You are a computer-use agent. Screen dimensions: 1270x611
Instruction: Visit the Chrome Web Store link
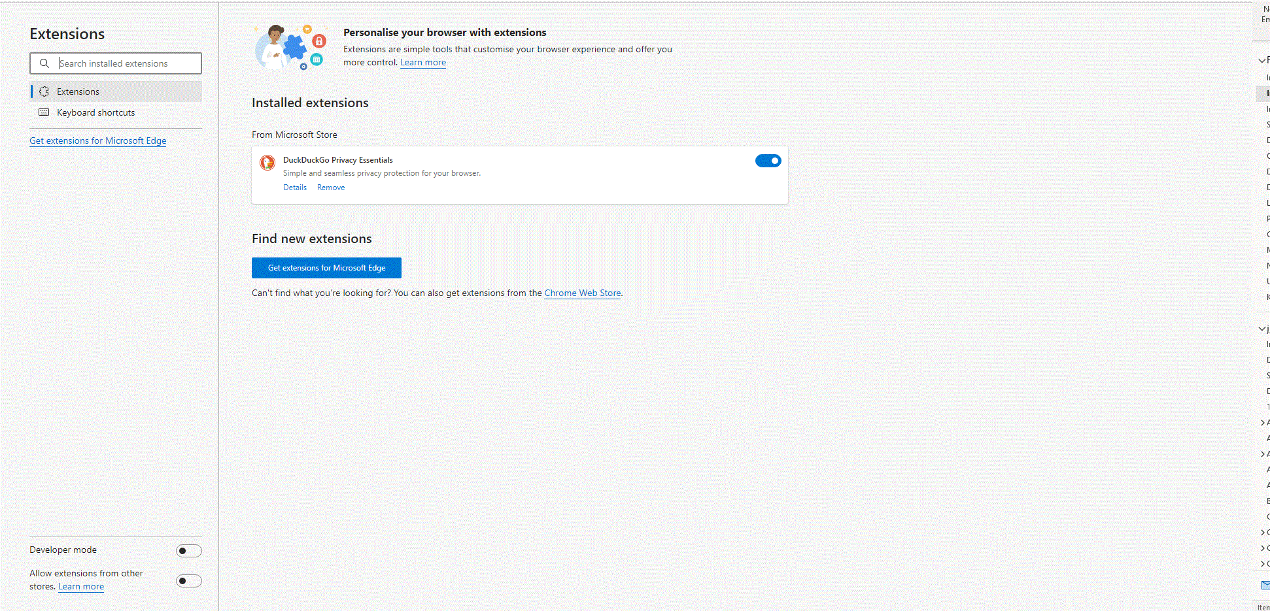click(x=583, y=293)
